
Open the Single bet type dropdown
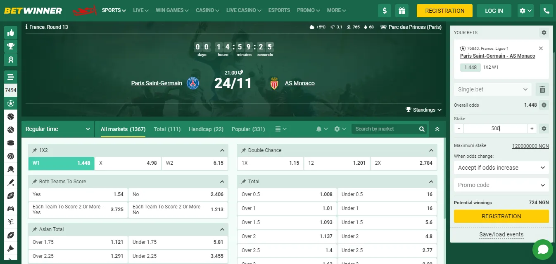click(x=492, y=89)
